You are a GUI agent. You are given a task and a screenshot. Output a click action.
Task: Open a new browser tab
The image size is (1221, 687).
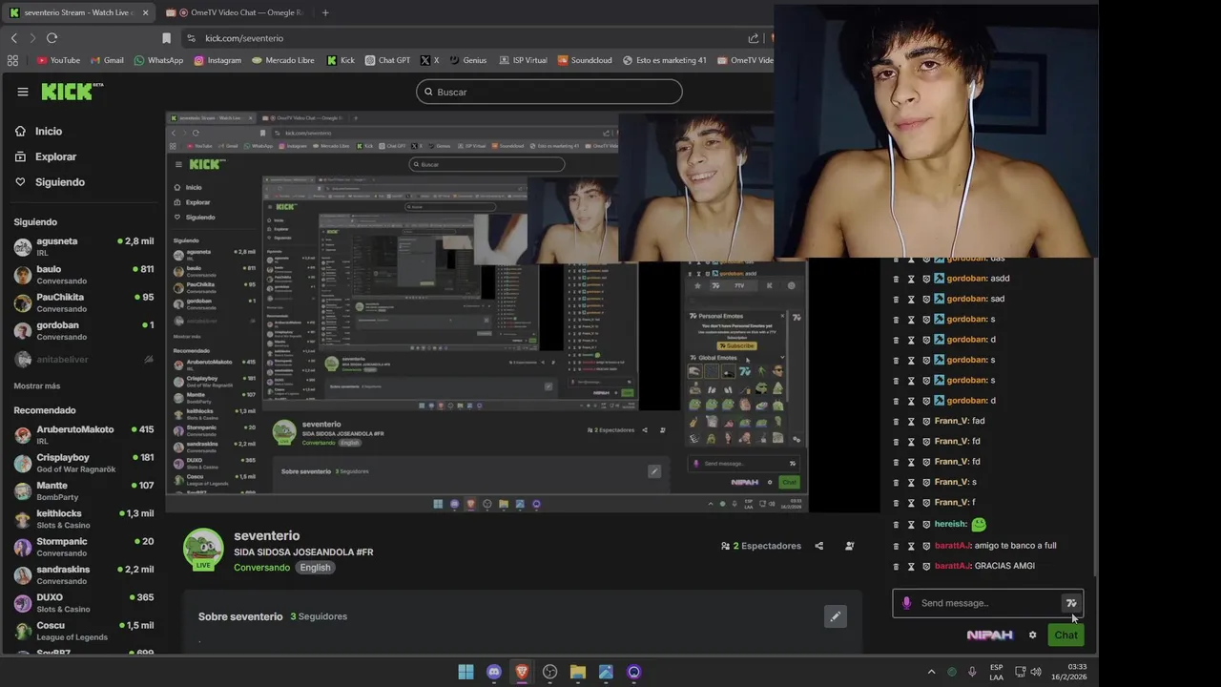tap(325, 13)
